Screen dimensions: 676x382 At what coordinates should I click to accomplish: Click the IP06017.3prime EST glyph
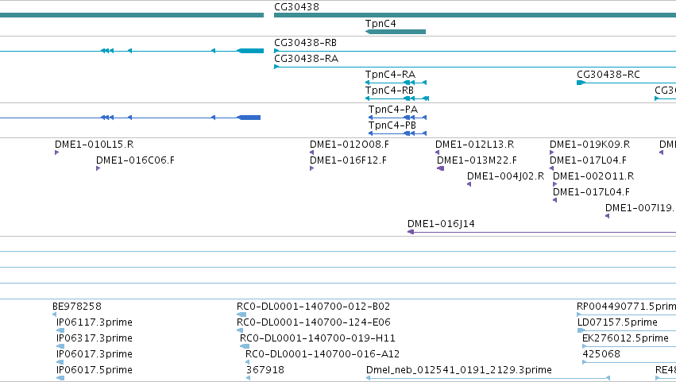[x=60, y=362]
